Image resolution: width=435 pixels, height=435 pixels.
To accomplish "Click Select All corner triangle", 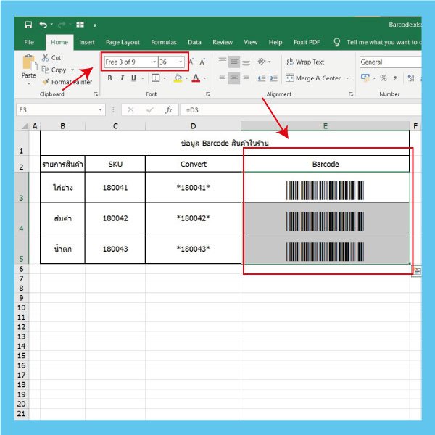I will tap(25, 126).
